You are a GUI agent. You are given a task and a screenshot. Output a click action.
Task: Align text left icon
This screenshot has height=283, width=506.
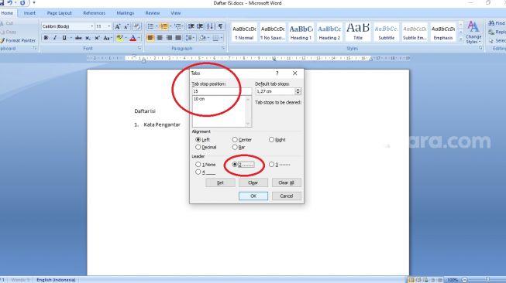[150, 38]
